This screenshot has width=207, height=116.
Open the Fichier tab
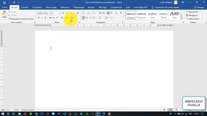[5, 7]
